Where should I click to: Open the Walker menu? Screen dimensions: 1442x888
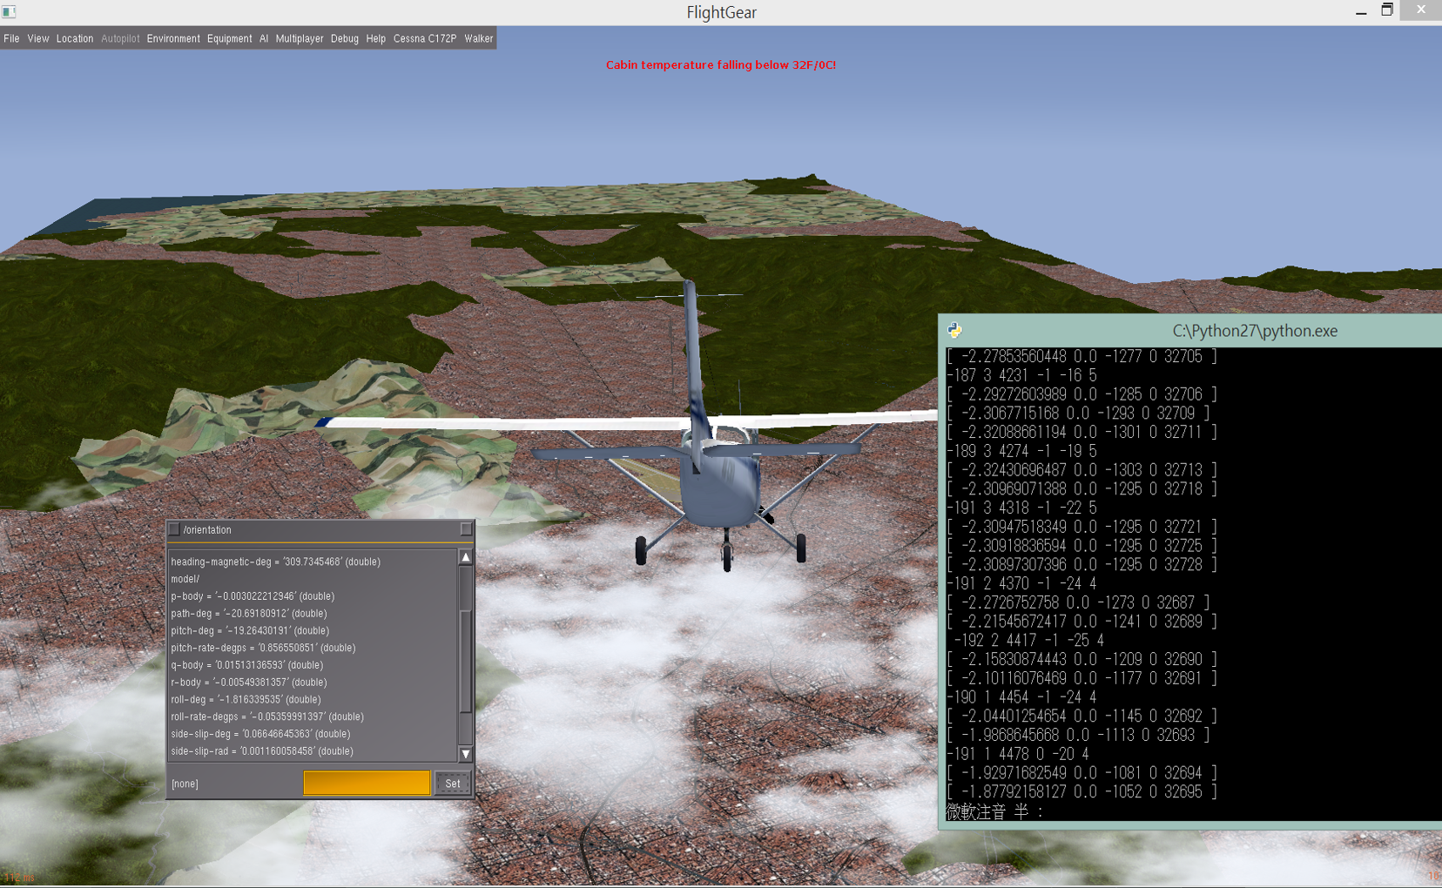479,38
